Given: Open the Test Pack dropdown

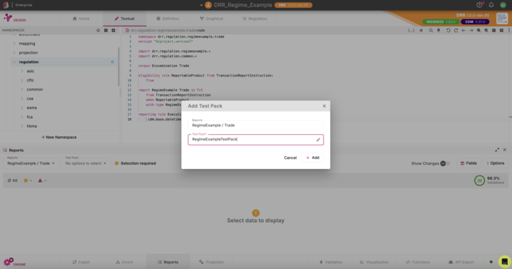Looking at the screenshot, I should tap(85, 163).
